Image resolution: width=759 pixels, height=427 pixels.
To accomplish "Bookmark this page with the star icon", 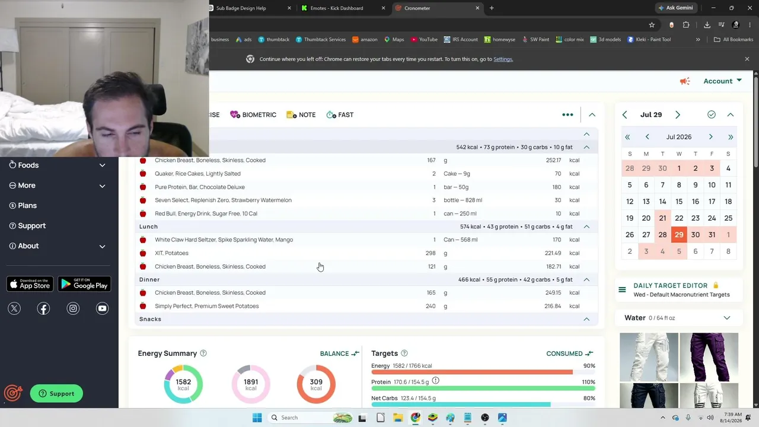I will [x=652, y=25].
